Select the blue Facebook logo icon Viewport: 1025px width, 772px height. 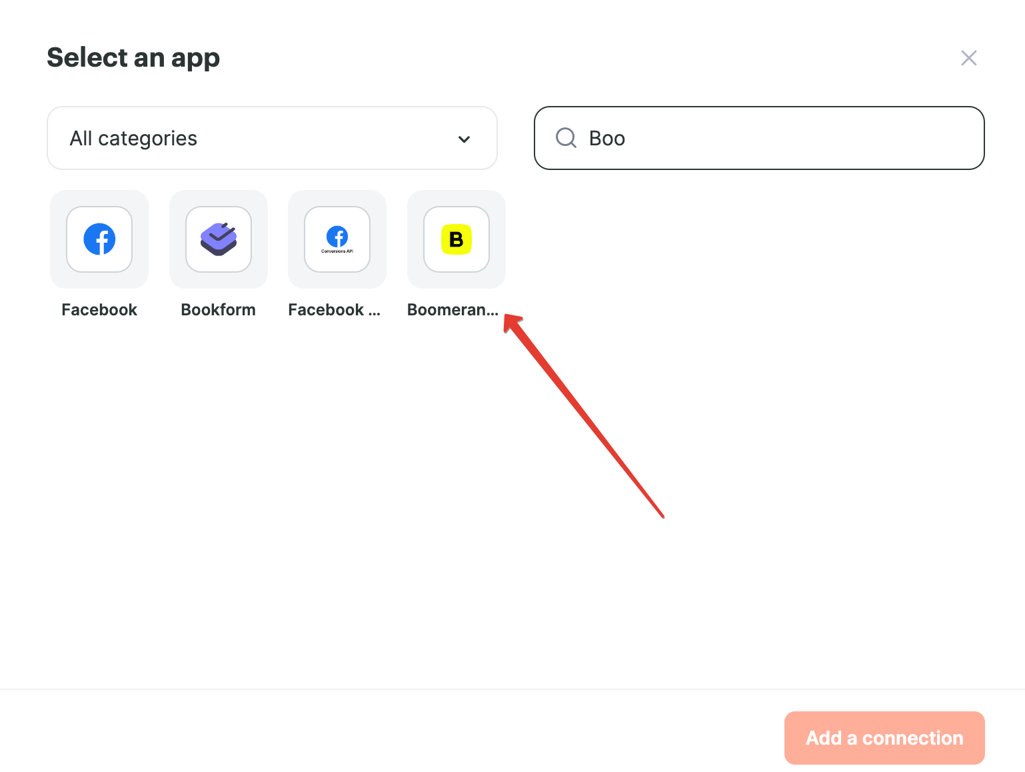tap(99, 239)
